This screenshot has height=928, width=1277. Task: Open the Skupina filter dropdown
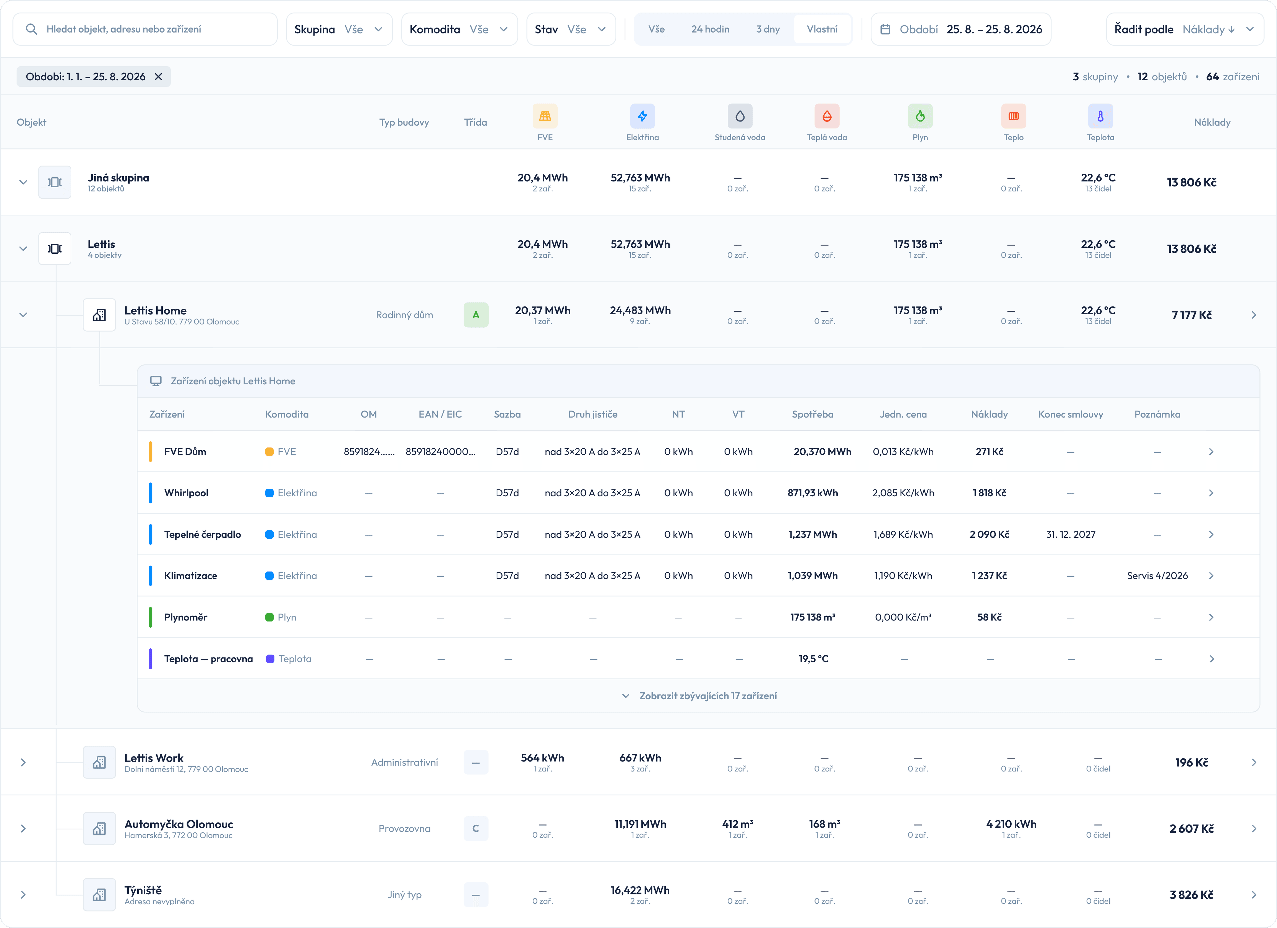[x=339, y=29]
